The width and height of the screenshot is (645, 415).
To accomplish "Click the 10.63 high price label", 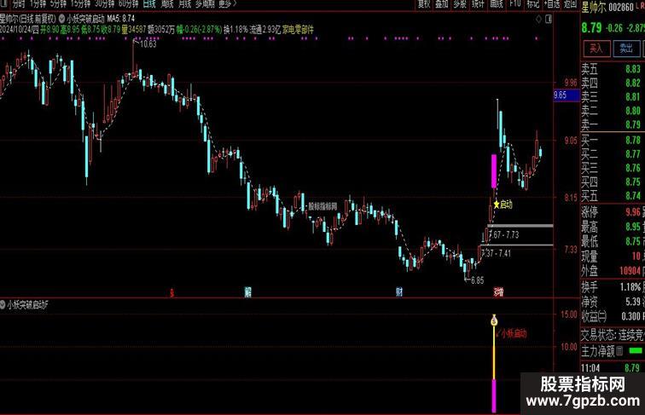I will coord(148,44).
